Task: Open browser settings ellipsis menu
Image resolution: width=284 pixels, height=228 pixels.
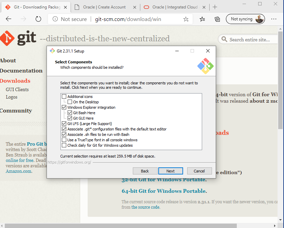Action: (274, 19)
